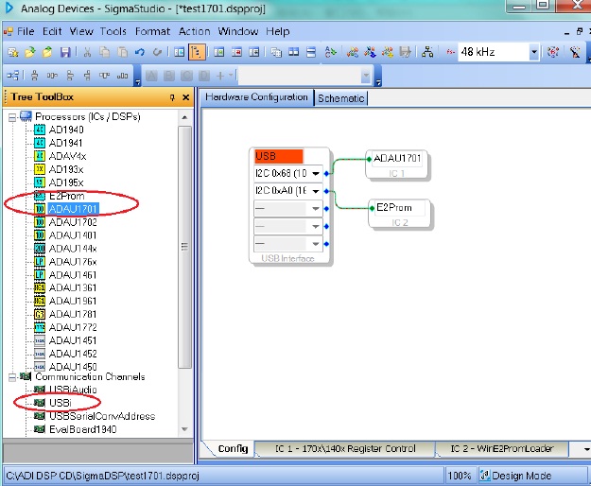Open the fourth USB interface address dropdown
Screen dimensions: 591x486
tap(316, 226)
